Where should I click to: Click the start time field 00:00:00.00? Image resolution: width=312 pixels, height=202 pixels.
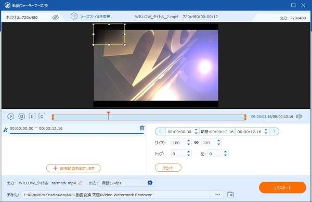click(x=179, y=132)
